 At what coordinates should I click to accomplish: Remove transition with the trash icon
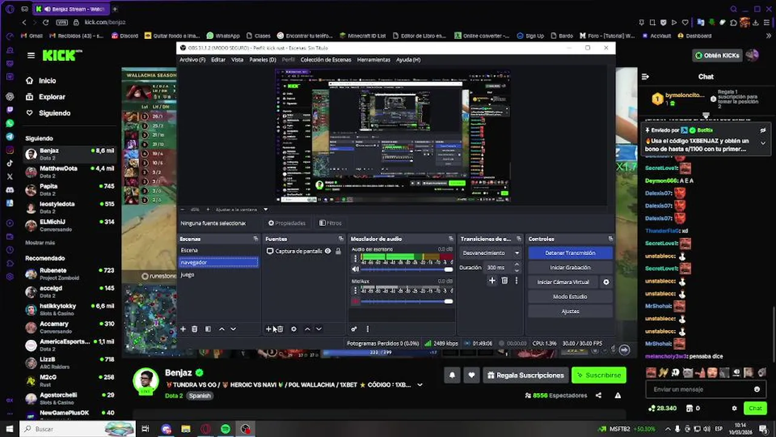tap(504, 280)
